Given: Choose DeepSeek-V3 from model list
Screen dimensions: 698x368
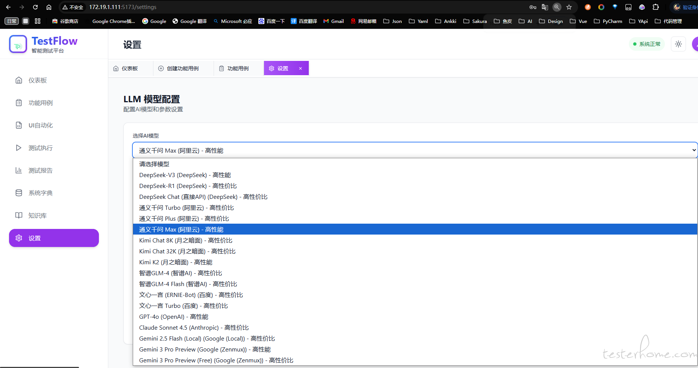Looking at the screenshot, I should pos(185,175).
